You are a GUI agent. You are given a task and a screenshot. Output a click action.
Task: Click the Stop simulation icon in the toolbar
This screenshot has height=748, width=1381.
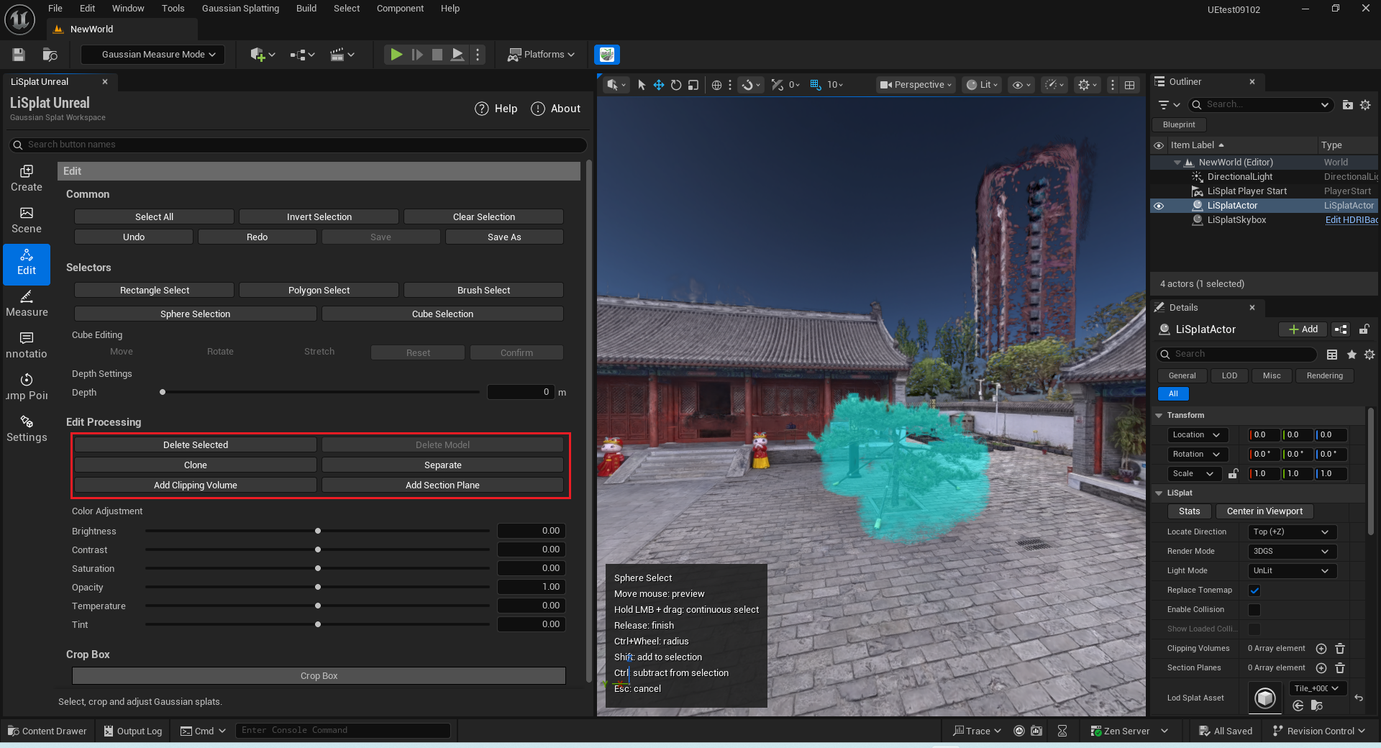437,55
